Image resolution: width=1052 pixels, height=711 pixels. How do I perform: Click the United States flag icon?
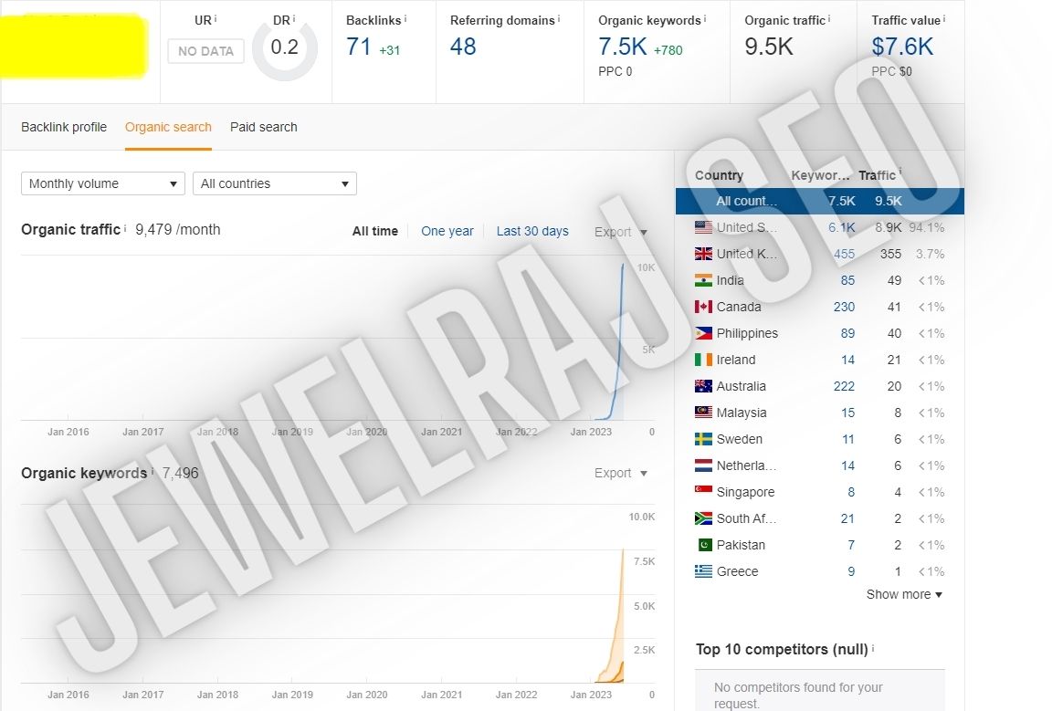[x=703, y=227]
